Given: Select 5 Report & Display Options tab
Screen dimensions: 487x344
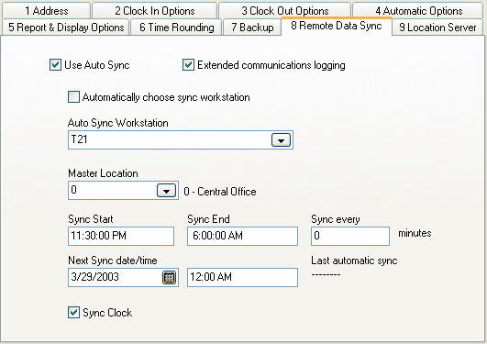Looking at the screenshot, I should (x=65, y=27).
